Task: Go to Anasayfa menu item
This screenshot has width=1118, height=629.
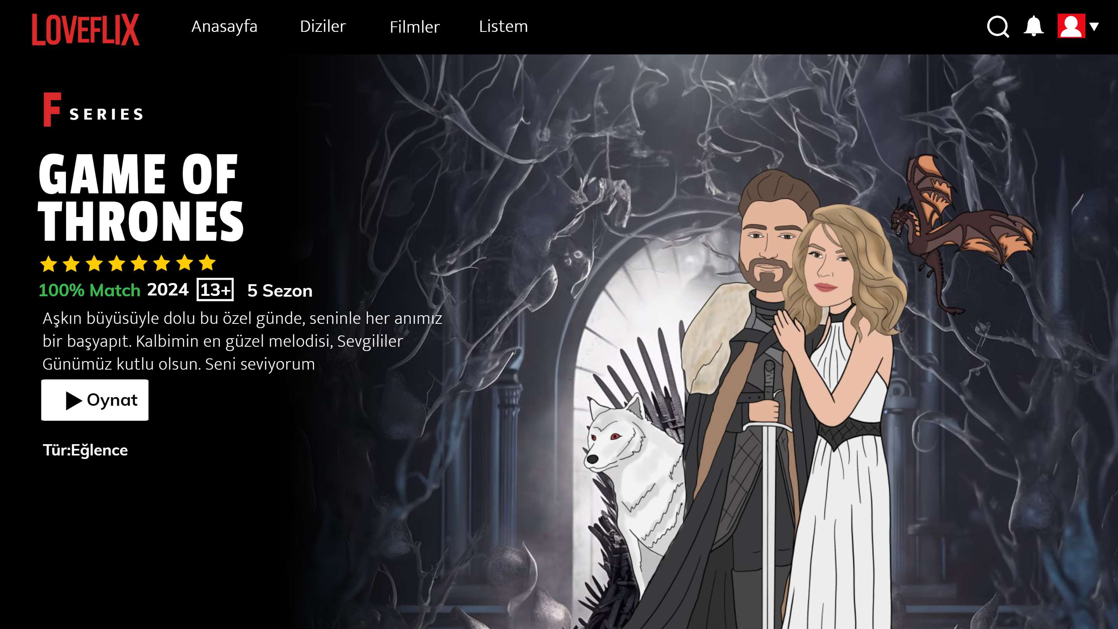Action: click(224, 26)
